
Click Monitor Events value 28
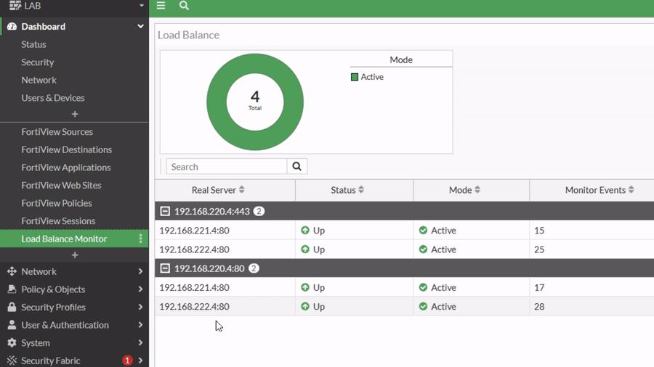coord(539,306)
